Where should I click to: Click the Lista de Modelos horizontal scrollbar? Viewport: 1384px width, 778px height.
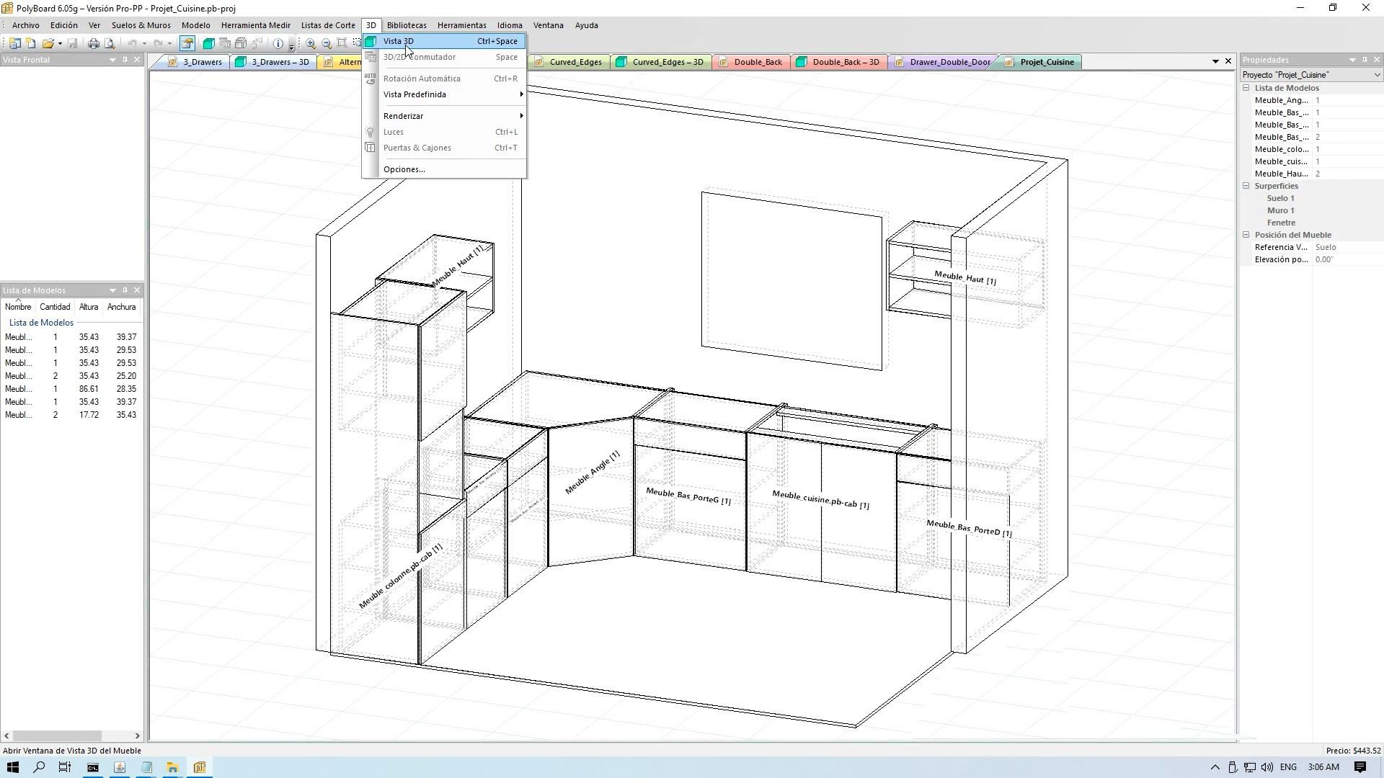coord(56,735)
